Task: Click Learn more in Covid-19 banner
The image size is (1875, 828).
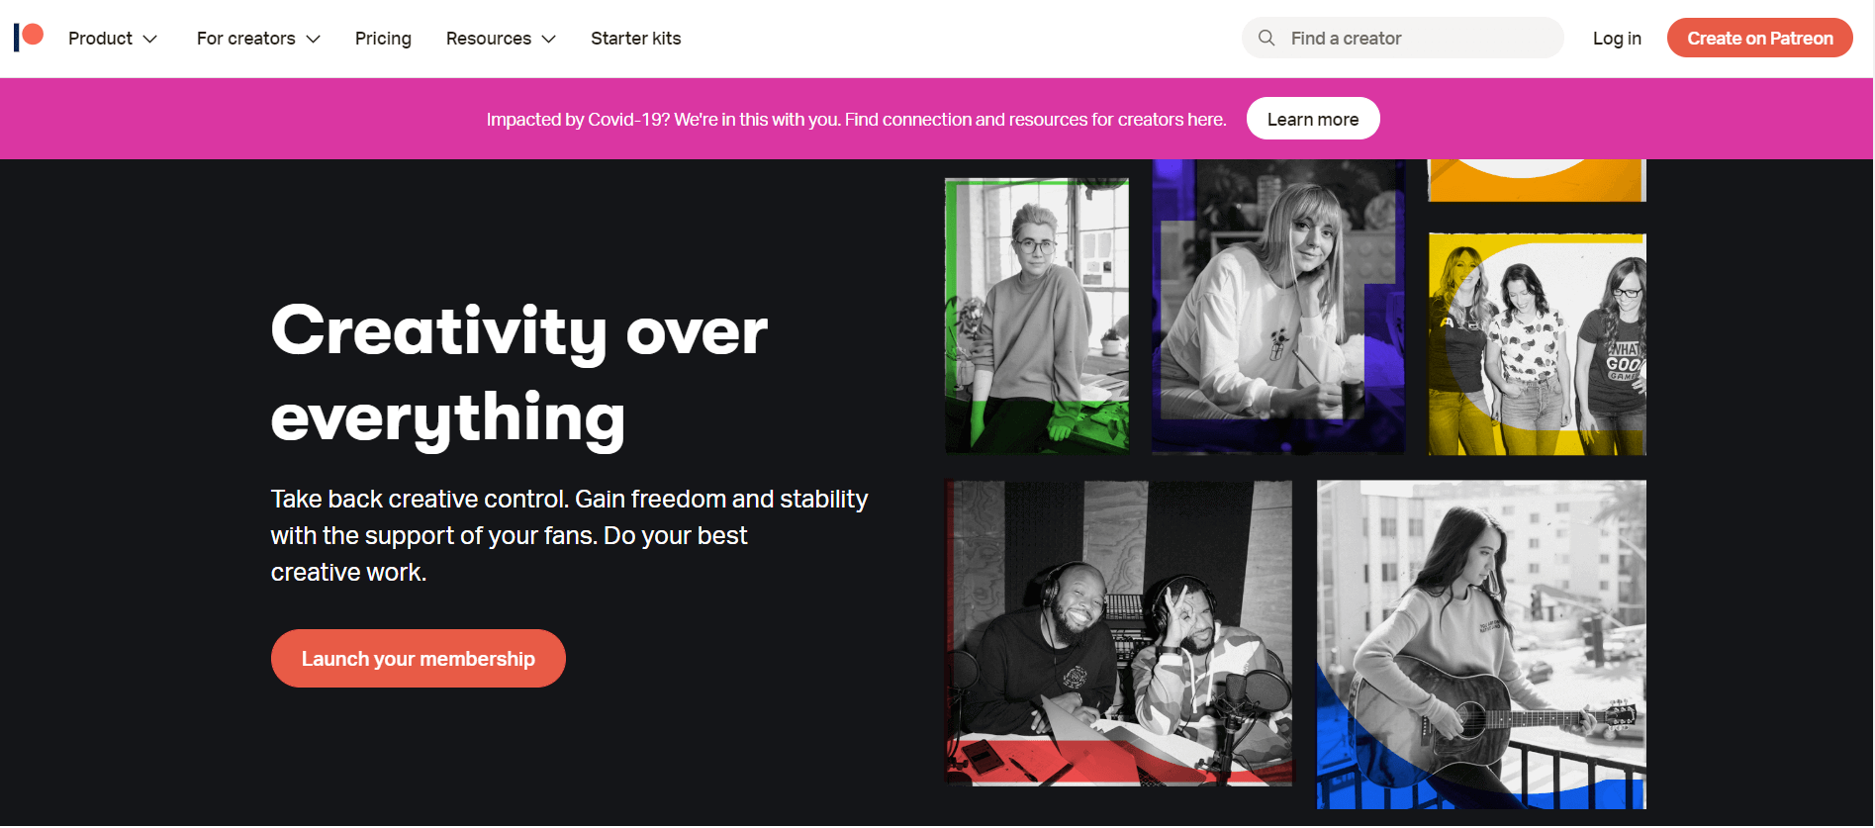Action: [1313, 119]
